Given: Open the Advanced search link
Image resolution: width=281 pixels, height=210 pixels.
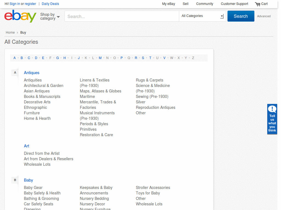Looking at the screenshot, I should 264,16.
